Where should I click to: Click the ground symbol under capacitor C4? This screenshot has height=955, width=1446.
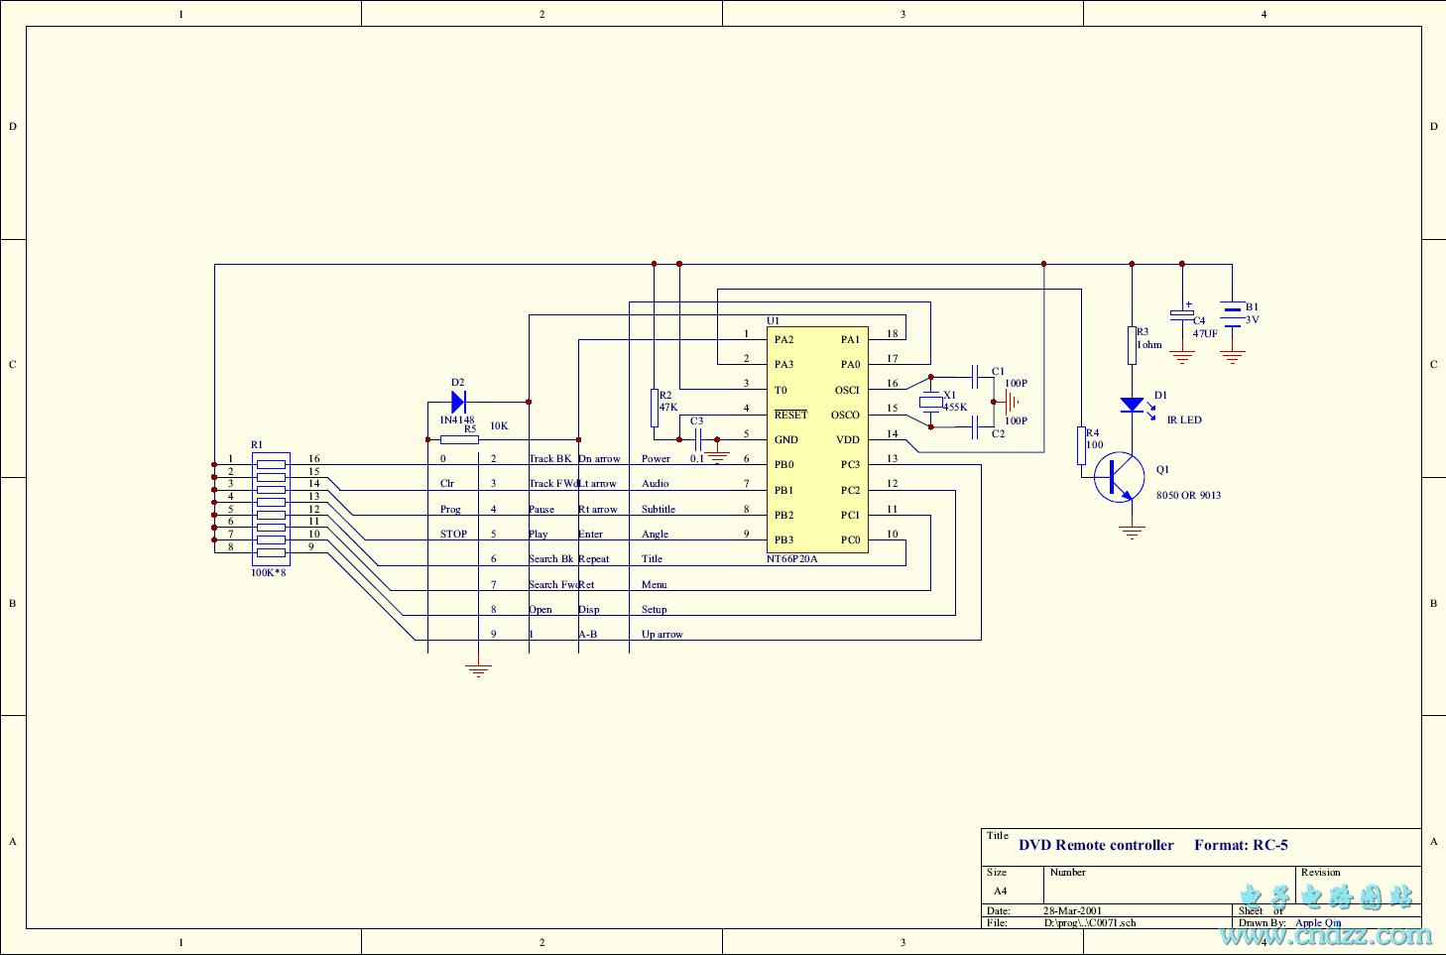(1181, 357)
